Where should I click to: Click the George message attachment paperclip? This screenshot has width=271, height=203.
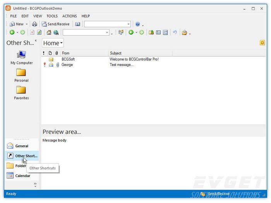click(58, 65)
